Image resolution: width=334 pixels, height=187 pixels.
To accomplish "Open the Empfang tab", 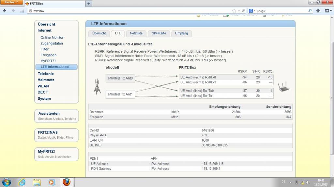I will click(181, 33).
